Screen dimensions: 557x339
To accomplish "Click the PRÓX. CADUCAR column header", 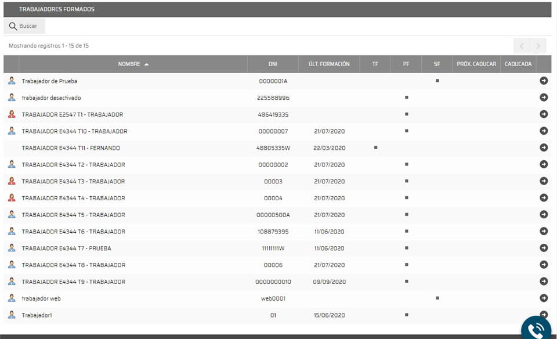I will [x=476, y=64].
